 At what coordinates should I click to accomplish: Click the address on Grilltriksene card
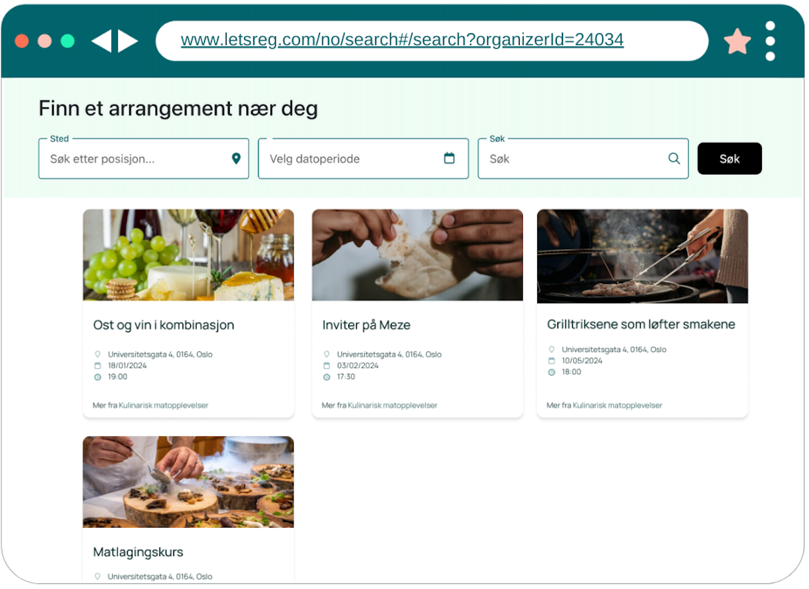(614, 349)
